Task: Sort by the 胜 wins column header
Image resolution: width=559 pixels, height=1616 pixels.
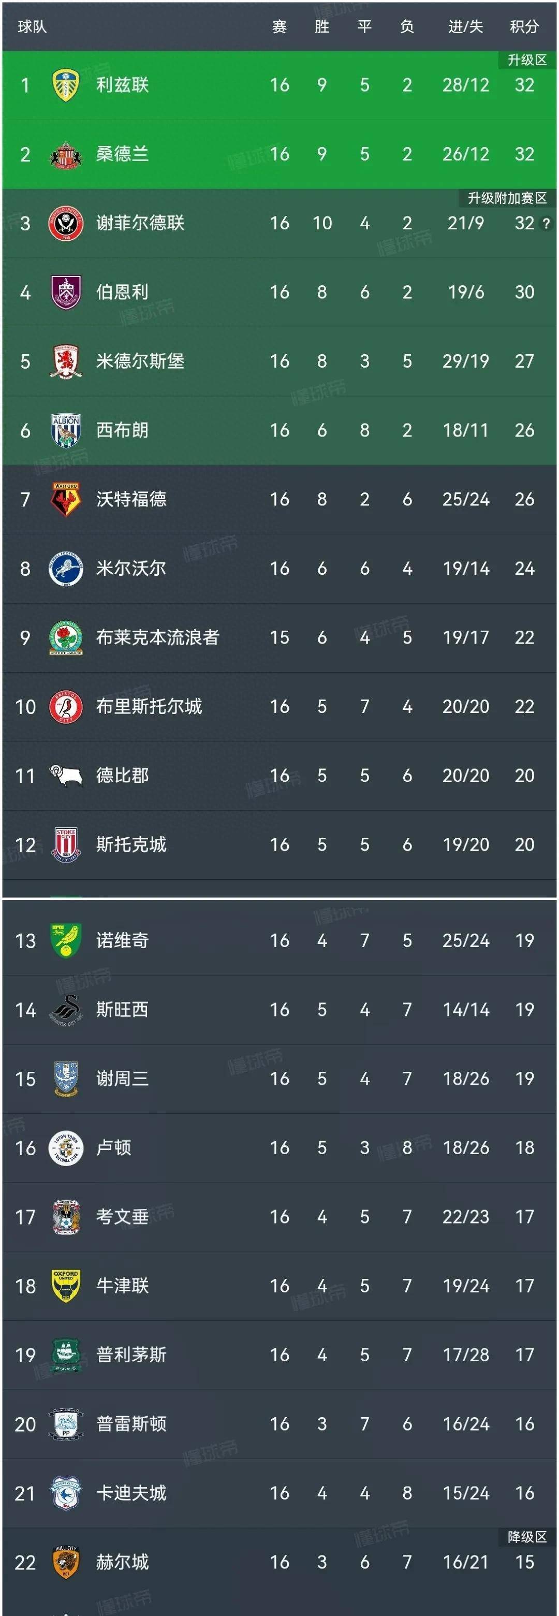Action: pyautogui.click(x=321, y=27)
